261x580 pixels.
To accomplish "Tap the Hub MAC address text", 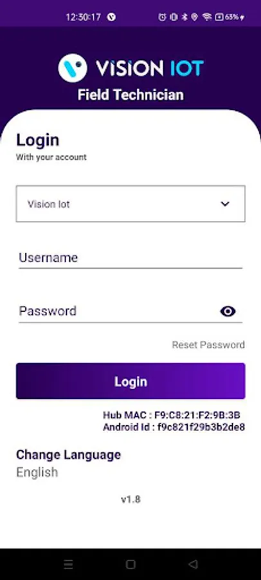I will click(172, 415).
